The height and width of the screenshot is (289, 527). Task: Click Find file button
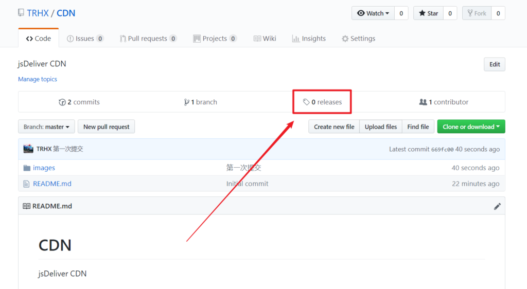(418, 127)
